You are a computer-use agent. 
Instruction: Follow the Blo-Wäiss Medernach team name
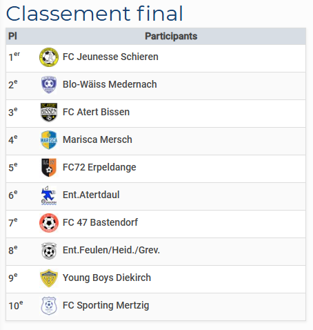tap(110, 84)
